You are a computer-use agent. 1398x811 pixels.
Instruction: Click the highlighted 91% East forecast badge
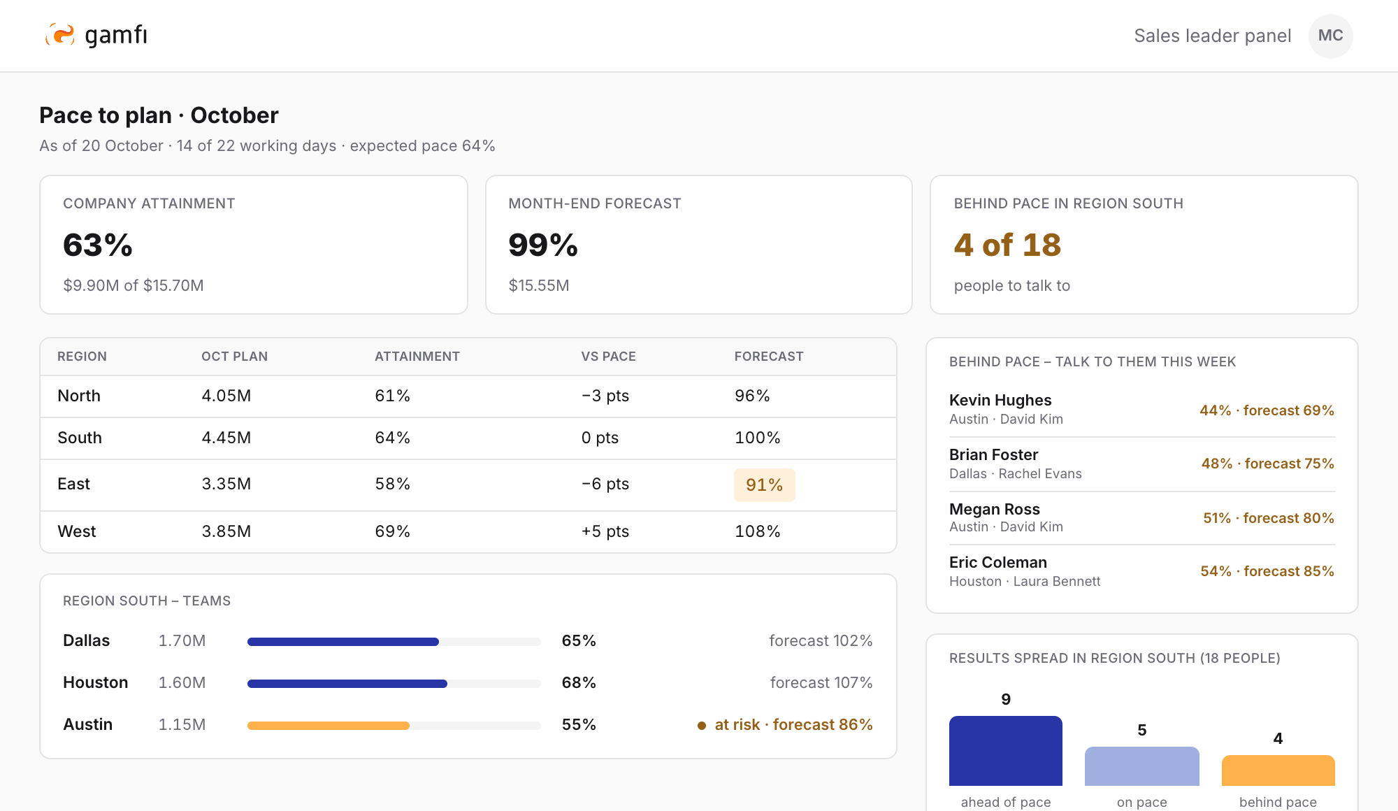764,485
